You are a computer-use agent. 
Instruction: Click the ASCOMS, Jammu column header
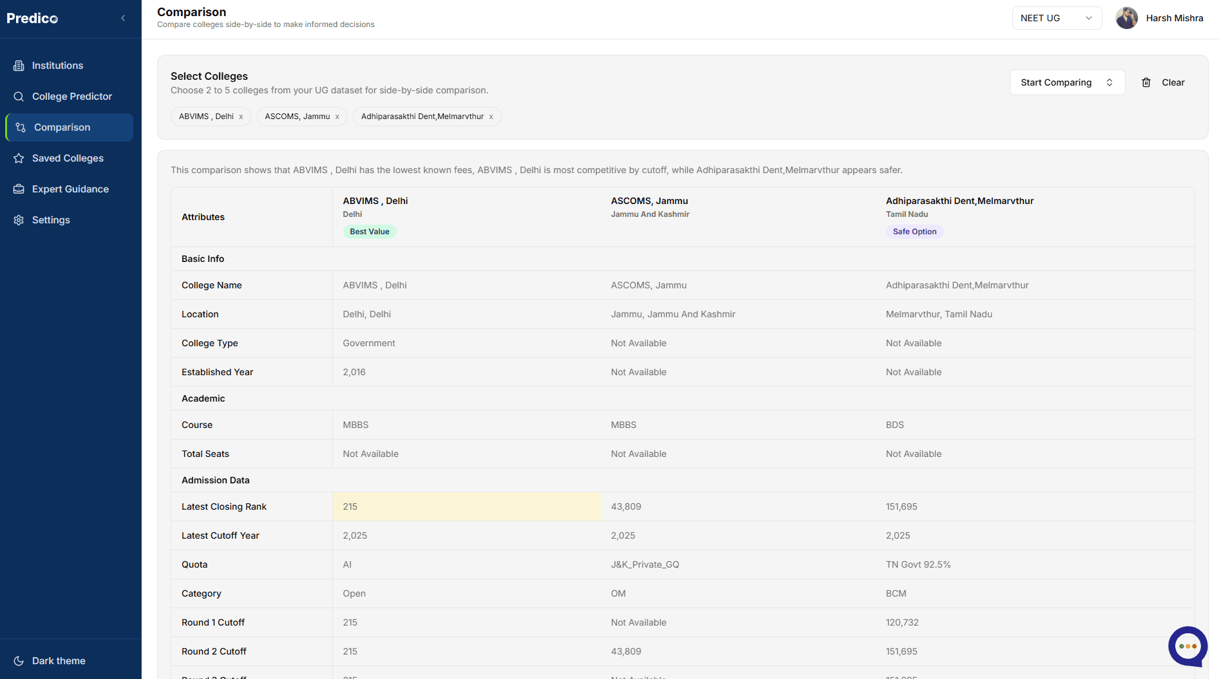tap(650, 201)
